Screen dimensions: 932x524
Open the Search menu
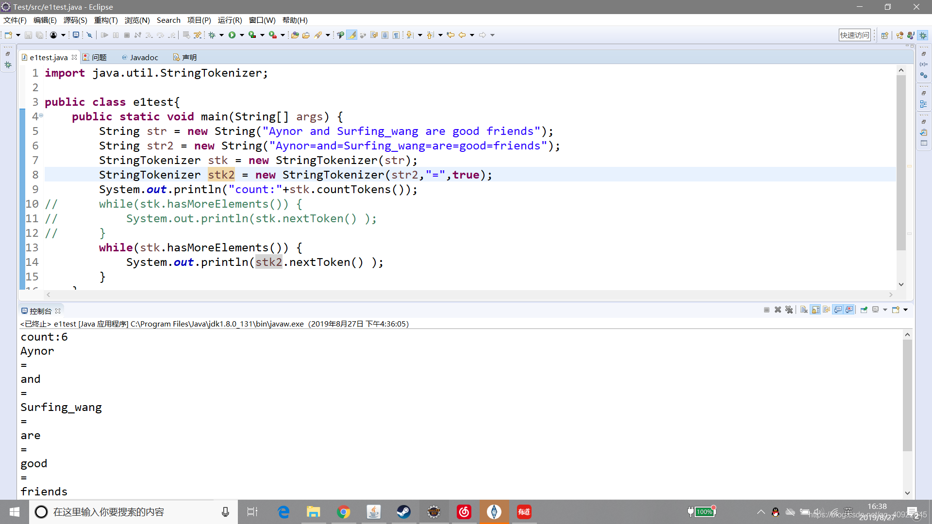[x=168, y=20]
